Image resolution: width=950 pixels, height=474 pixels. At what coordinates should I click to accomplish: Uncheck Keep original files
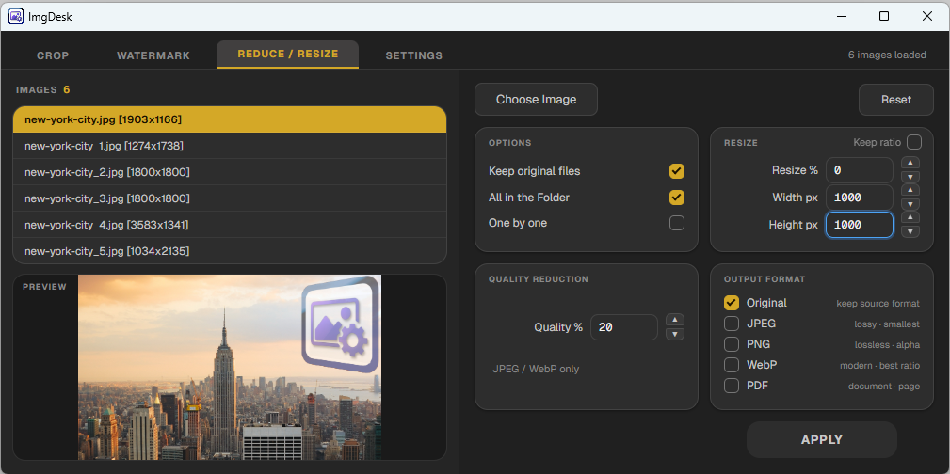[677, 171]
